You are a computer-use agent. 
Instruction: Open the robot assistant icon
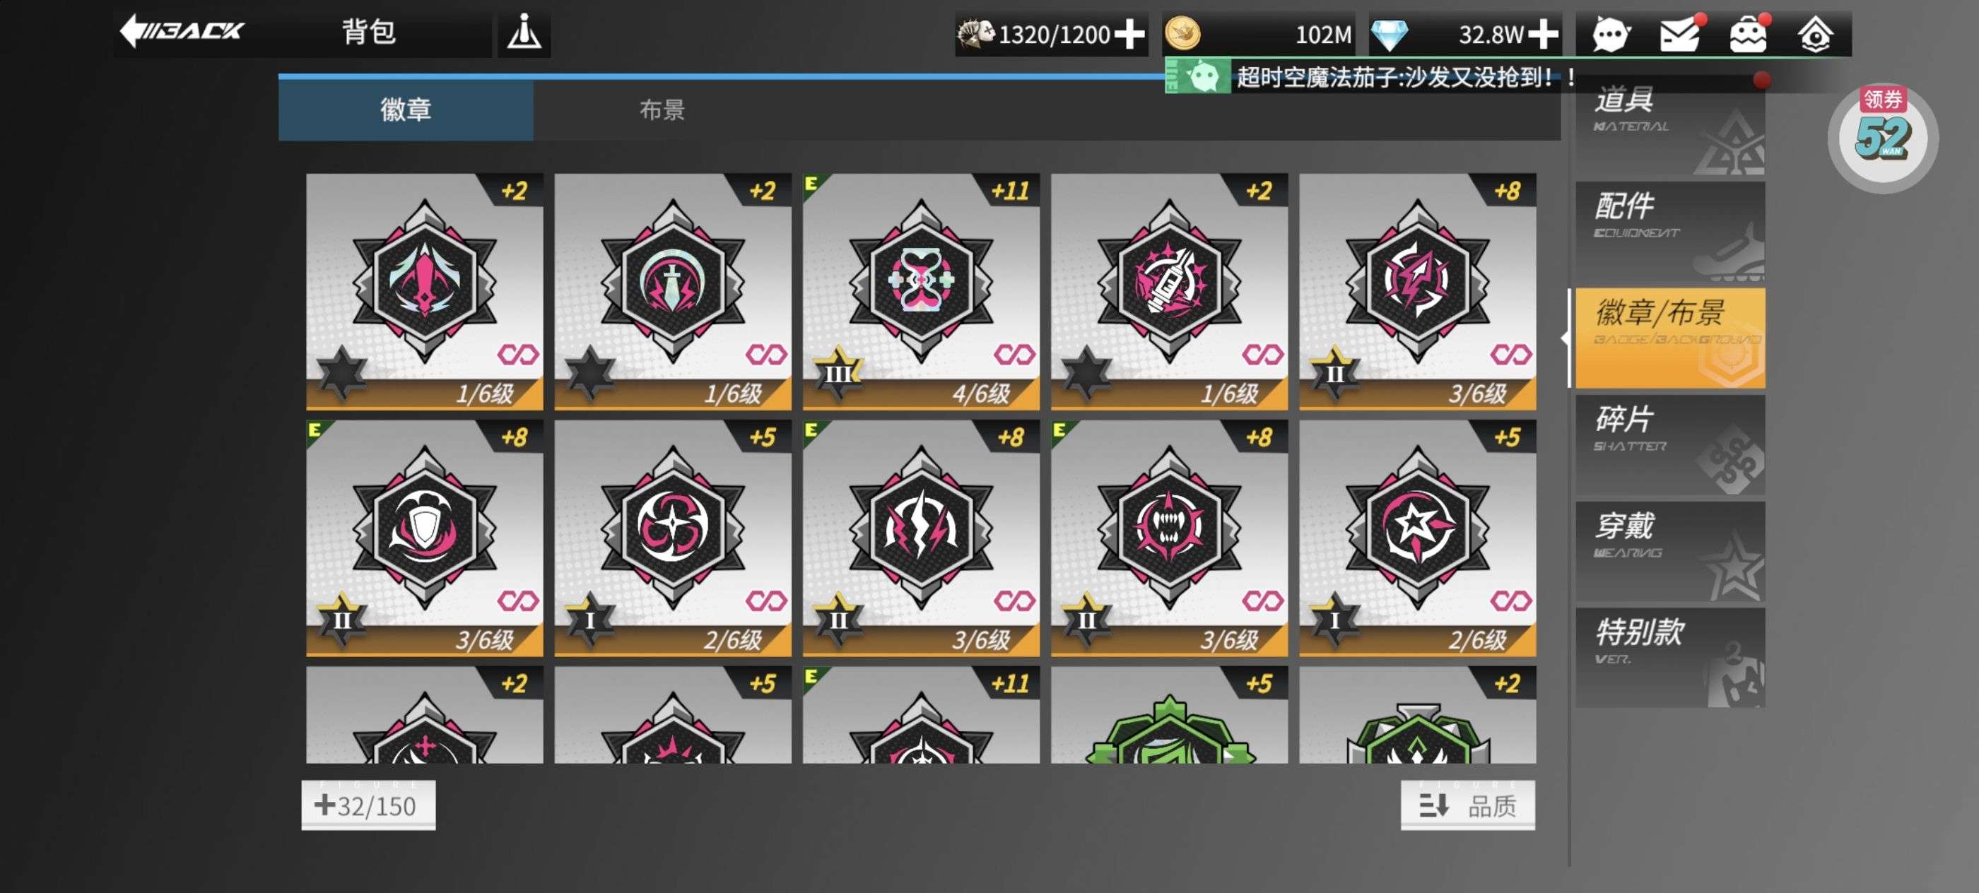(x=1748, y=35)
